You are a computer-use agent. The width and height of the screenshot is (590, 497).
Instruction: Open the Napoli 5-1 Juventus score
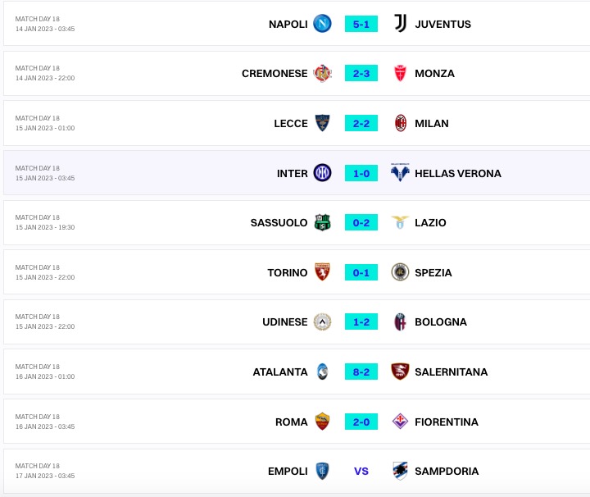click(x=361, y=24)
